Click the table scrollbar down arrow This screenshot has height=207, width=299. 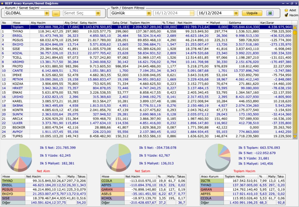[295, 136]
